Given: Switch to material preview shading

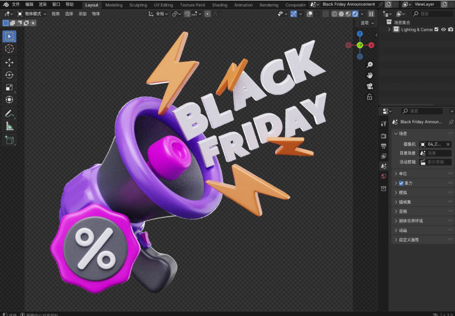Looking at the screenshot, I should click(348, 14).
